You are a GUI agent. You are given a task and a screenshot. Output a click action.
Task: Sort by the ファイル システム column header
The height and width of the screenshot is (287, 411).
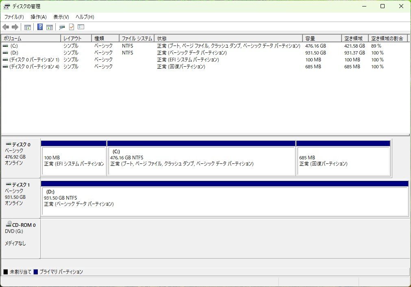coord(137,39)
